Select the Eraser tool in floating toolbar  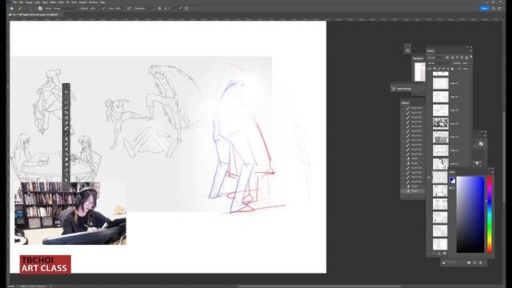click(x=66, y=149)
